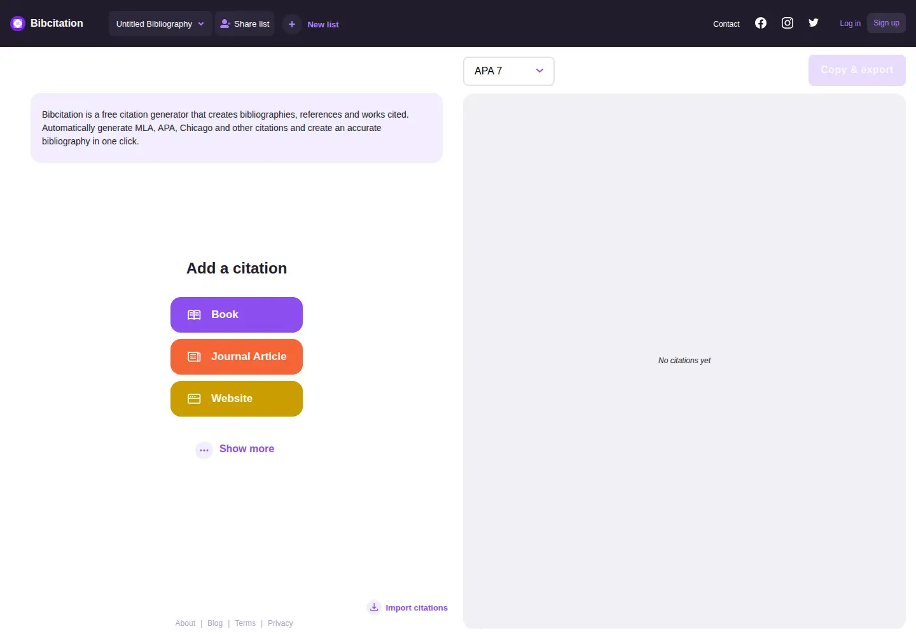Screen dimensions: 916x636
Task: Open the Instagram icon link
Action: (788, 23)
